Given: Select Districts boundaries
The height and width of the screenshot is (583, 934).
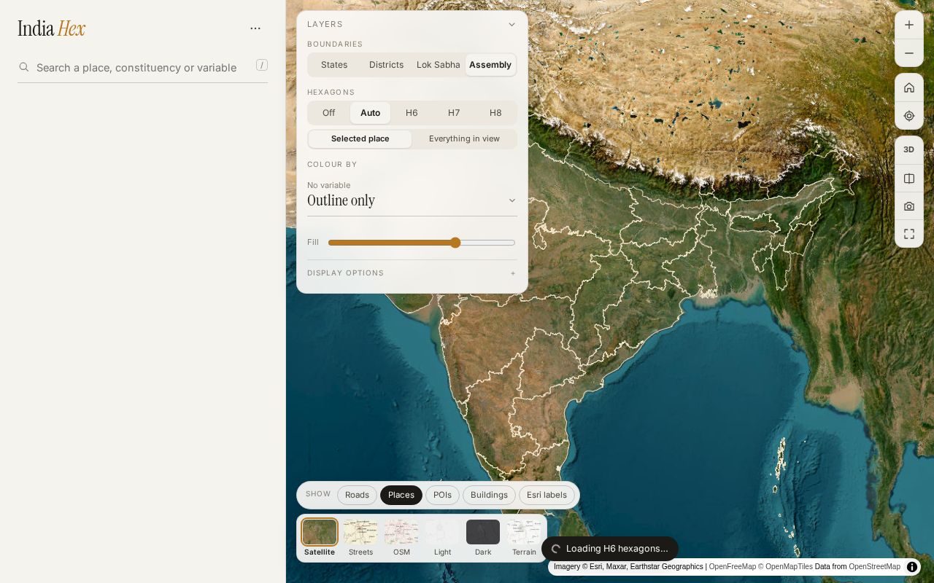Looking at the screenshot, I should click(x=387, y=65).
